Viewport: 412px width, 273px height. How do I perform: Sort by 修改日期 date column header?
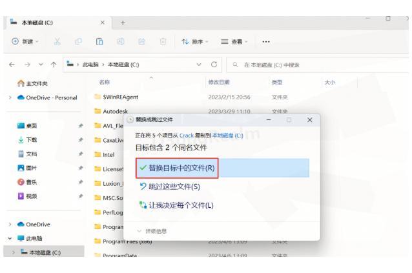click(x=219, y=83)
